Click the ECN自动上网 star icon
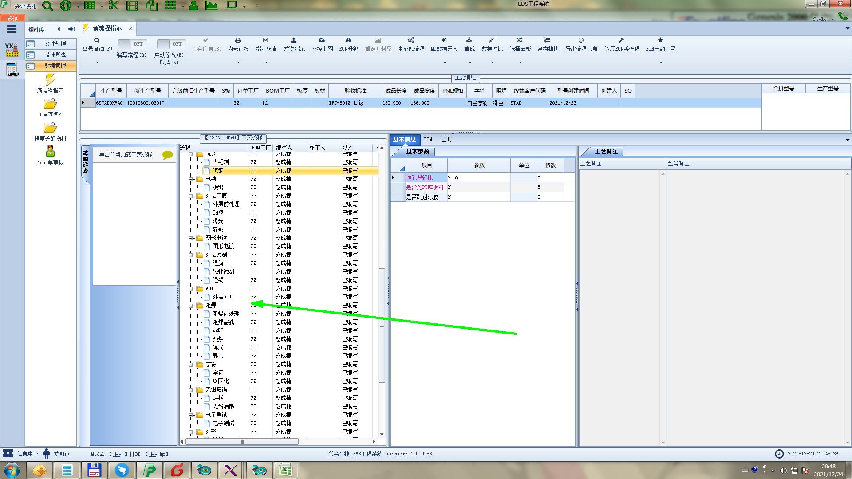This screenshot has width=852, height=479. [660, 40]
